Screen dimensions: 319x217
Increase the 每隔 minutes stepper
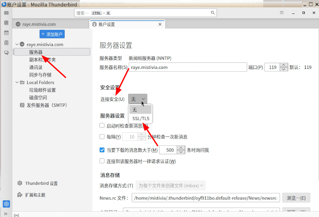point(141,135)
